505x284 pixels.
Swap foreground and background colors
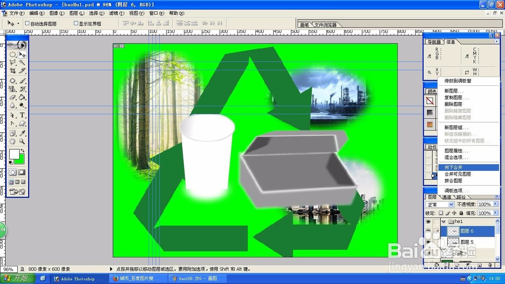(23, 151)
